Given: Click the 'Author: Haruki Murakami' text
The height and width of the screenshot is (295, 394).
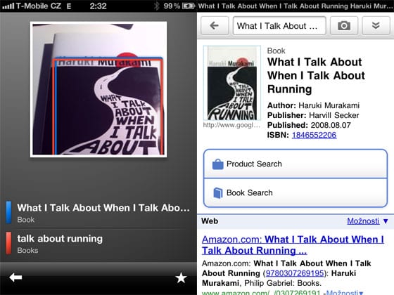Looking at the screenshot, I should tap(313, 105).
